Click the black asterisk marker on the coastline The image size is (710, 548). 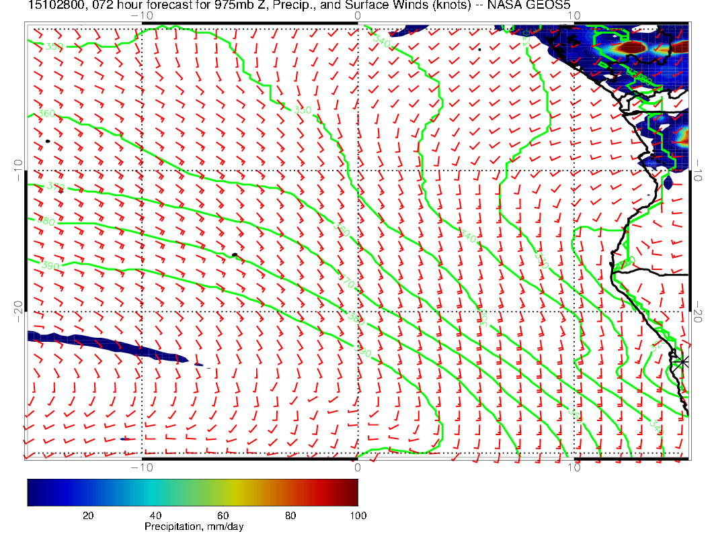682,361
